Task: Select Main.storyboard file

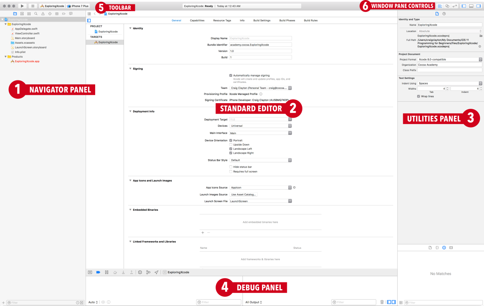Action: [x=25, y=38]
